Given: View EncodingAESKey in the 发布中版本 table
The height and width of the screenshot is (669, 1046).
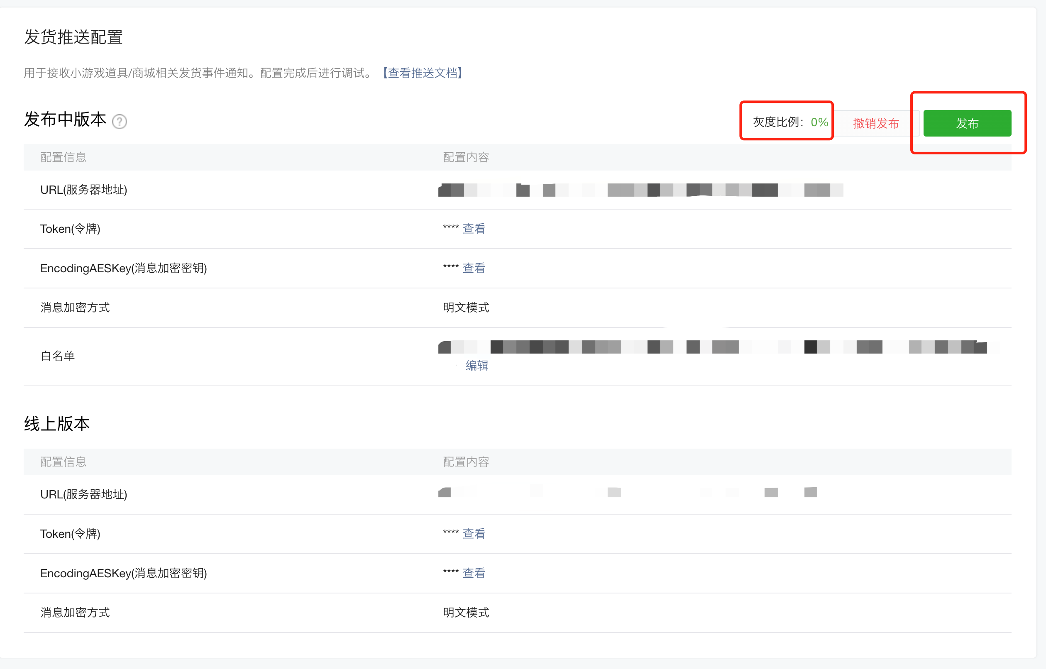Looking at the screenshot, I should pos(474,268).
